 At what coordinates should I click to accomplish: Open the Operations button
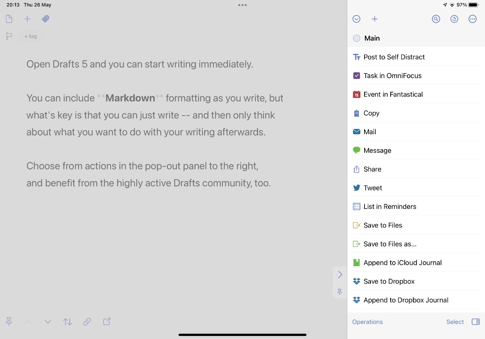pyautogui.click(x=367, y=322)
